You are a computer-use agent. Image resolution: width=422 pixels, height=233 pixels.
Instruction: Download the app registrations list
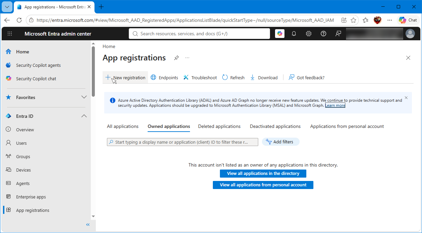coord(264,78)
